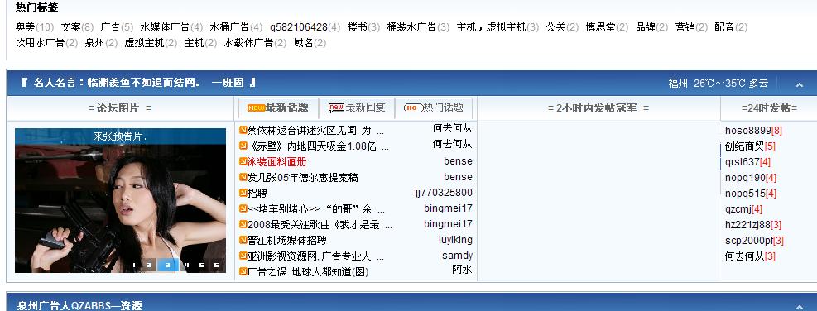Open poster qrst637 in 24-hour list
Image resolution: width=817 pixels, height=311 pixels.
pyautogui.click(x=742, y=162)
